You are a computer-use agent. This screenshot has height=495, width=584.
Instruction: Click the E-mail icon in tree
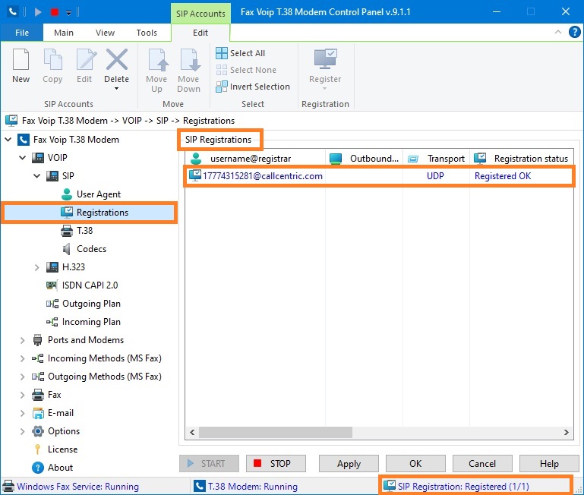pyautogui.click(x=38, y=413)
